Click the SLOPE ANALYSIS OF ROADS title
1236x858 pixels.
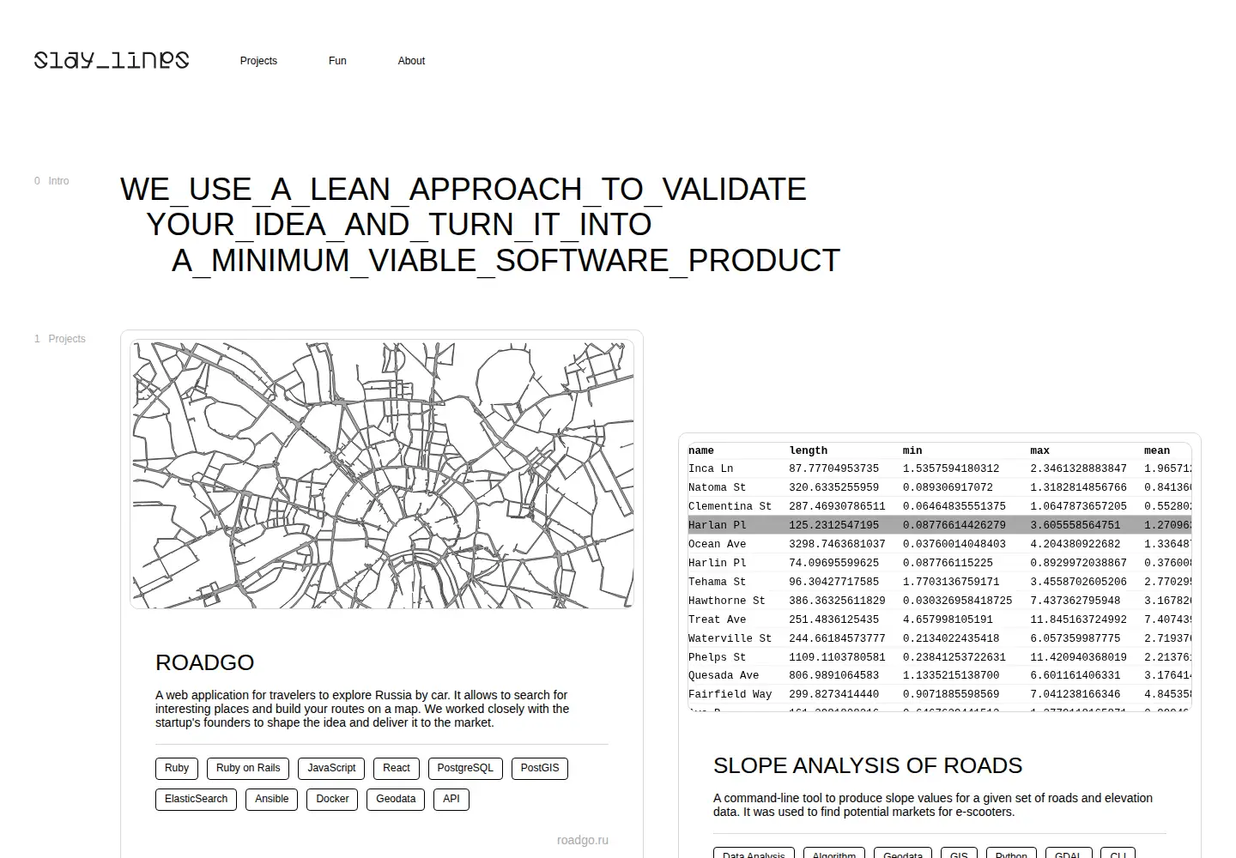click(x=868, y=765)
